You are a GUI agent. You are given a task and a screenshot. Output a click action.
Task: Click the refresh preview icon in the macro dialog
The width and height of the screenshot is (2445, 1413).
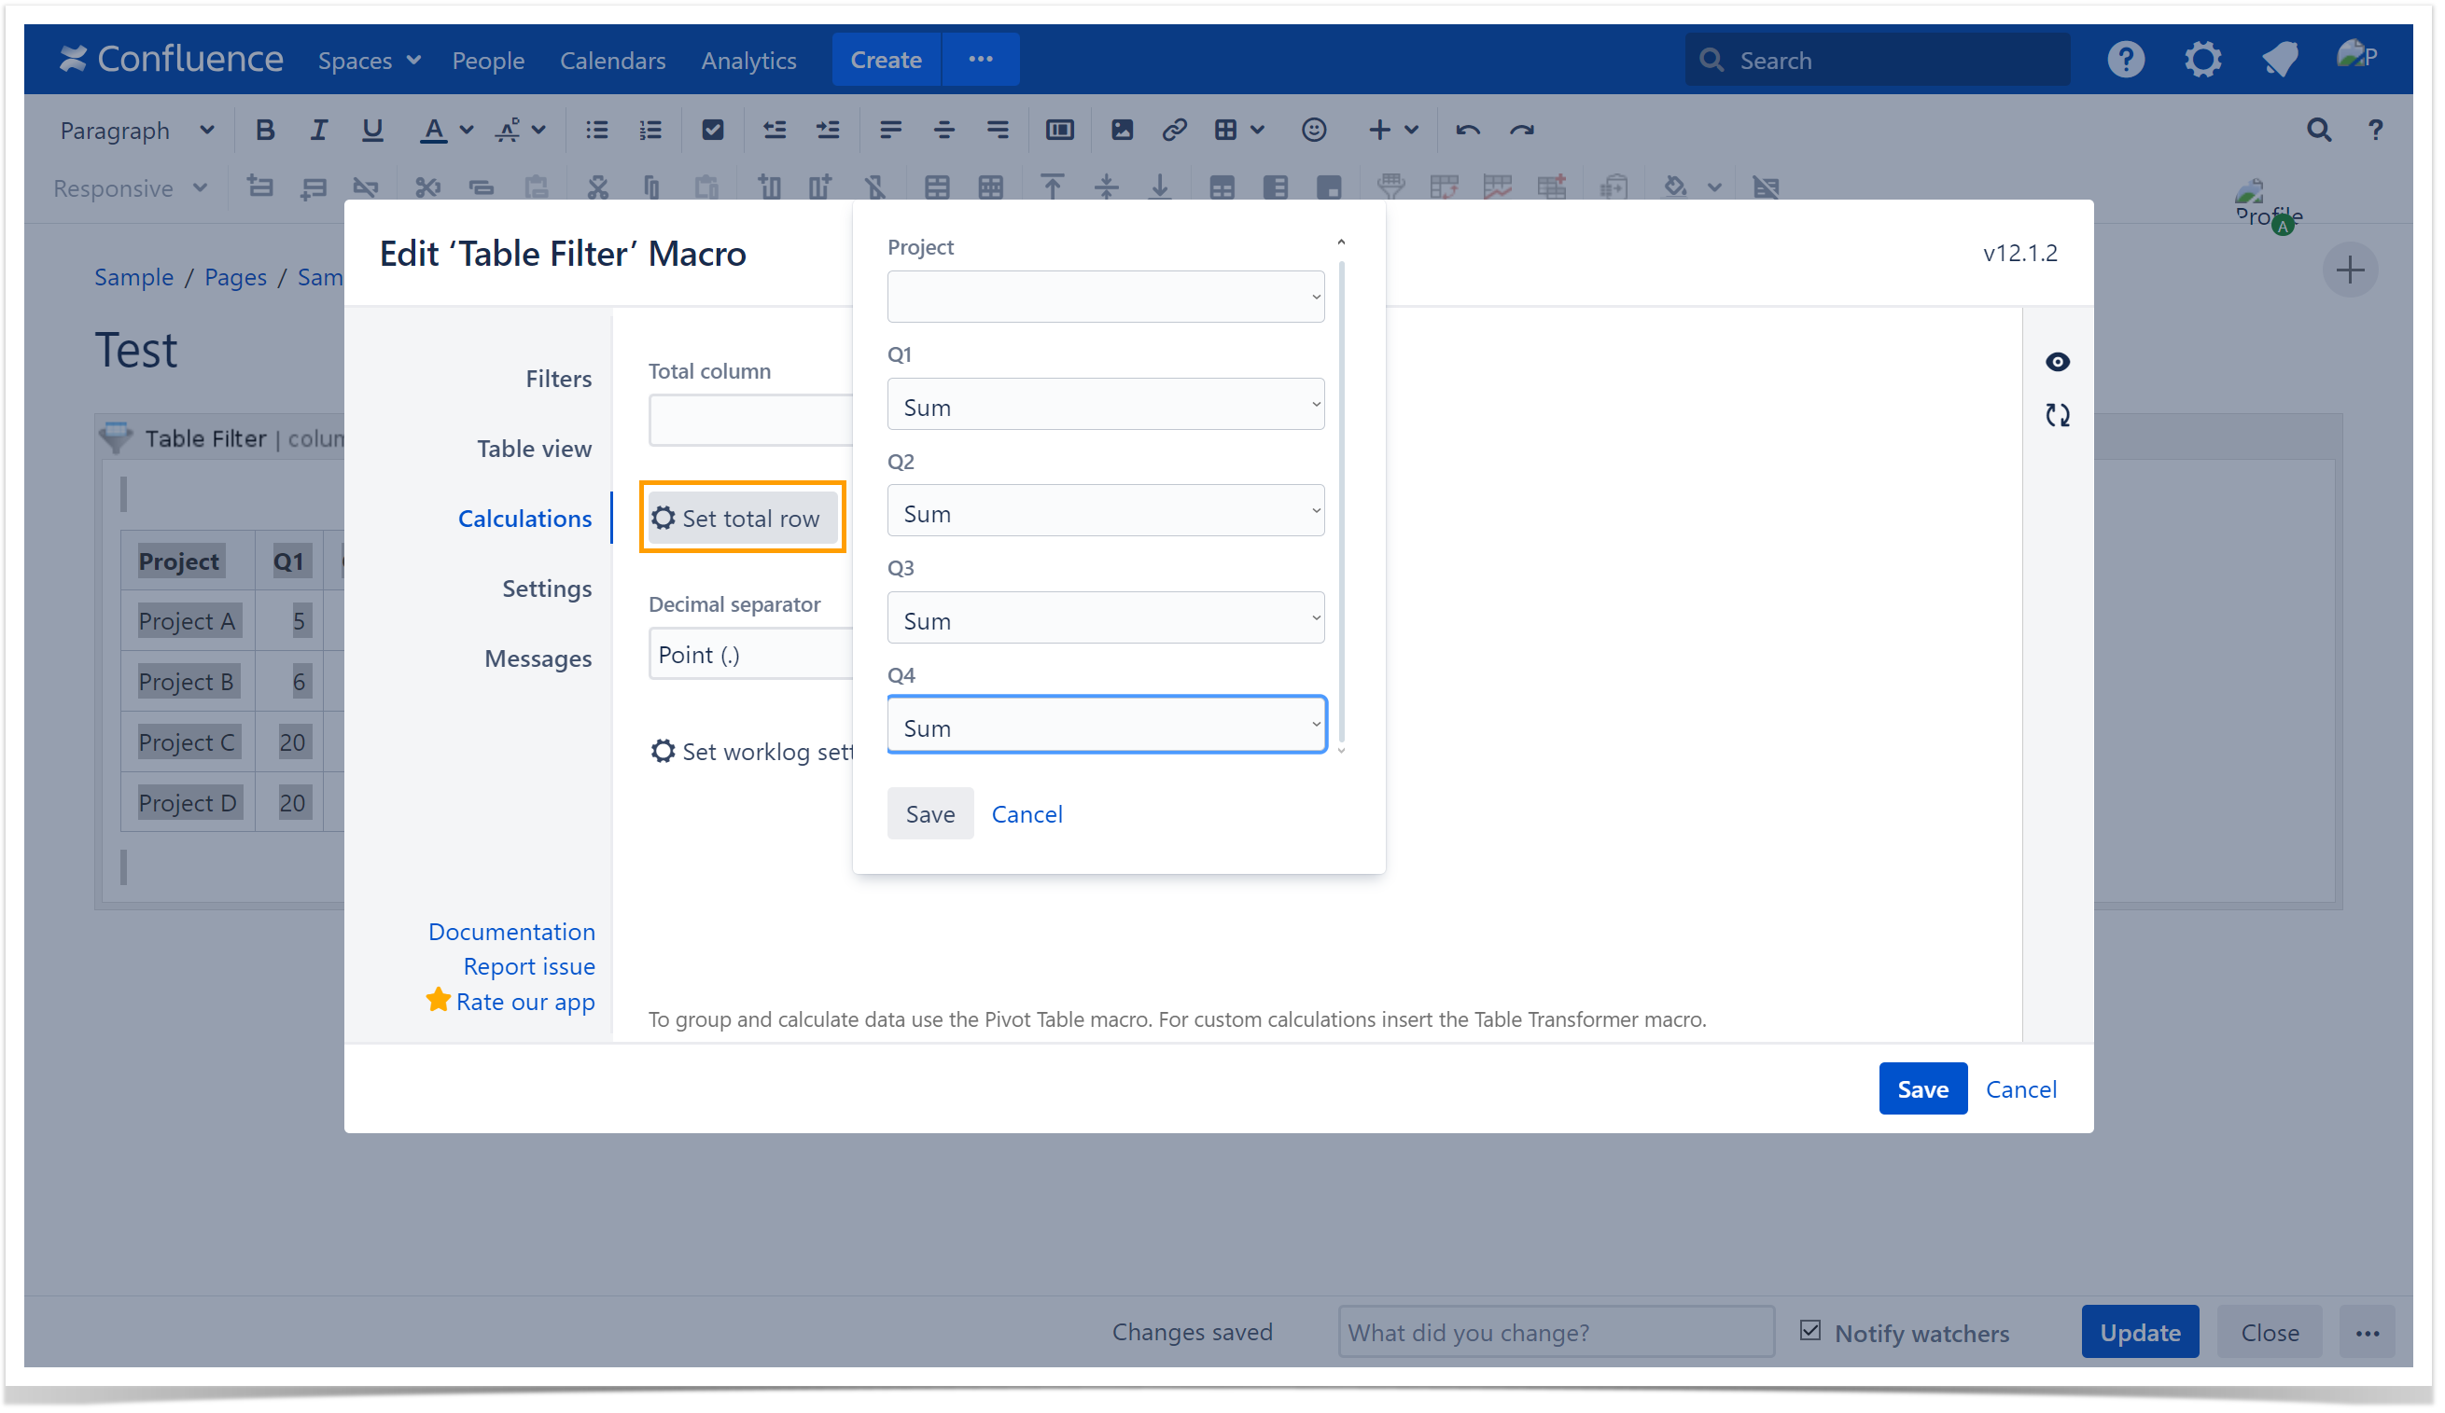[x=2058, y=415]
